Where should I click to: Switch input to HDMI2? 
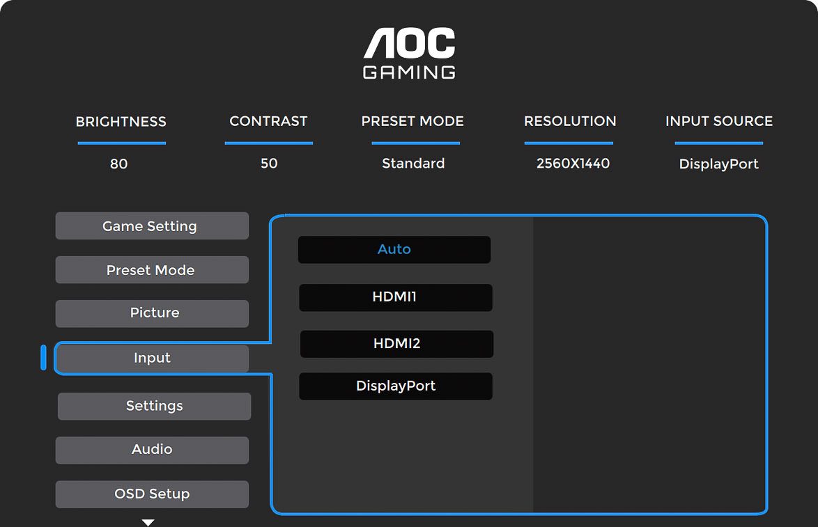396,344
